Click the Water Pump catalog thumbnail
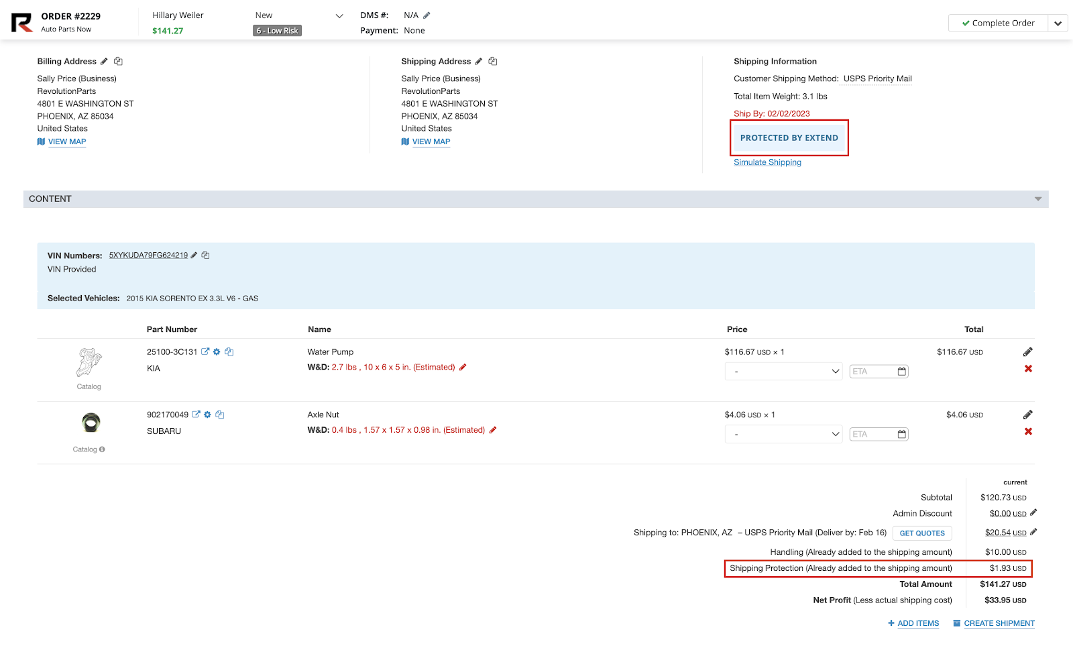 tap(89, 363)
